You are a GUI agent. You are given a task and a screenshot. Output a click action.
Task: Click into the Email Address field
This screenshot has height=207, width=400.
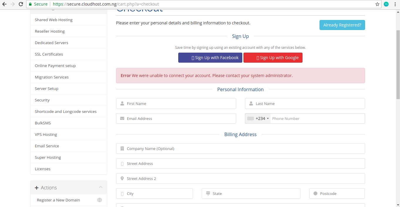(176, 118)
